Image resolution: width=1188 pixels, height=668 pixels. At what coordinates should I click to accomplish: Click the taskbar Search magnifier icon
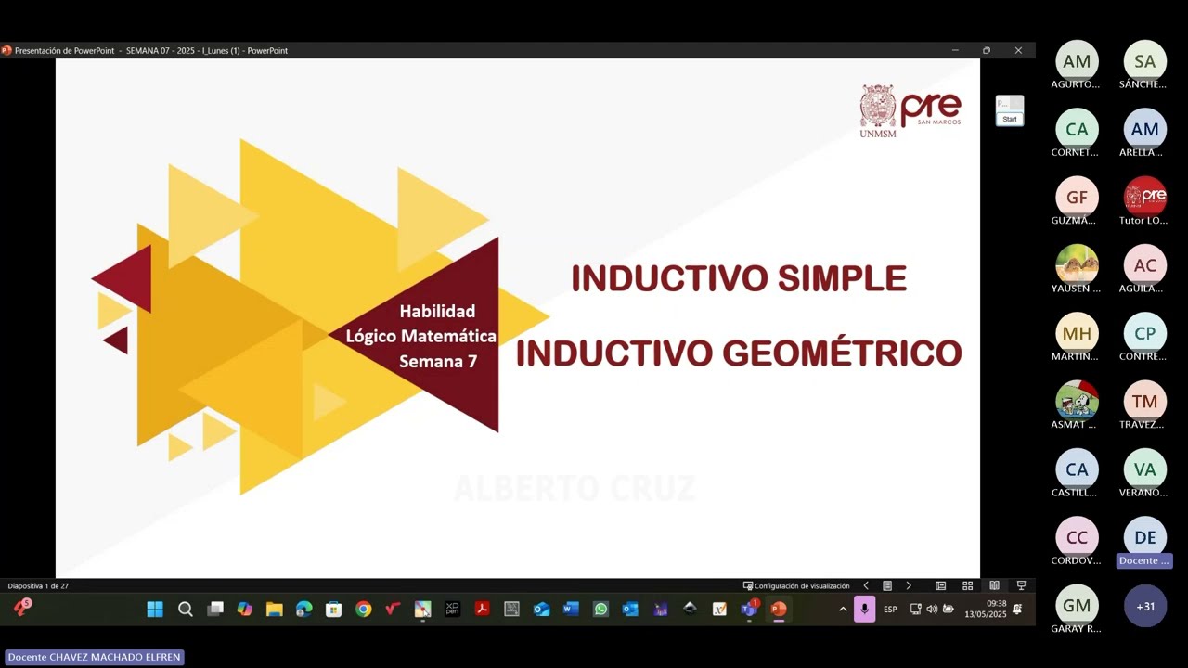pyautogui.click(x=185, y=609)
